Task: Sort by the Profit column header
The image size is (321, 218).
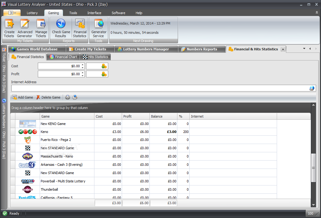Action: (136, 116)
